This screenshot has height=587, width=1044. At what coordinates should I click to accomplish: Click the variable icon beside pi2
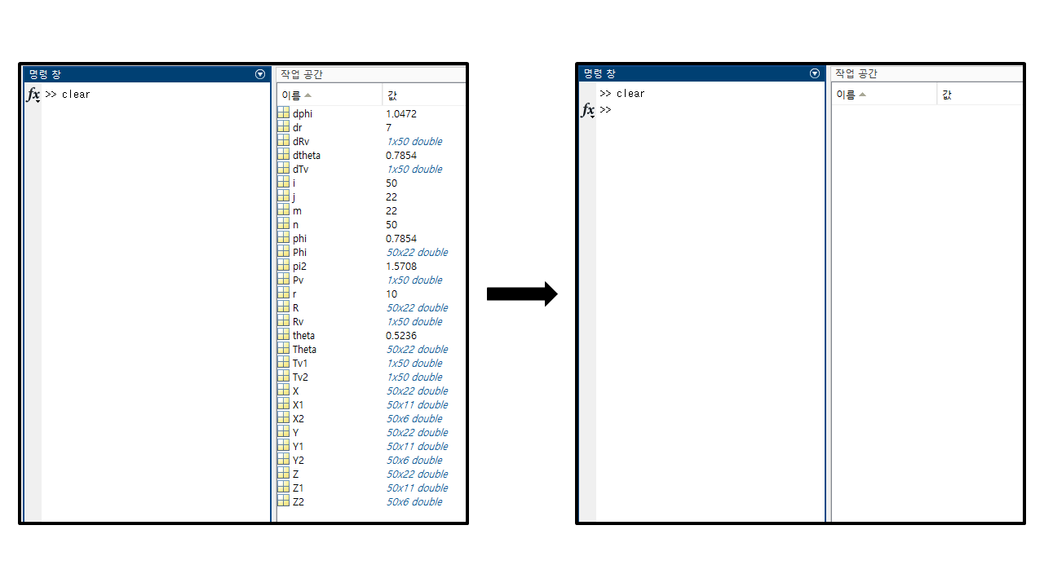coord(283,266)
